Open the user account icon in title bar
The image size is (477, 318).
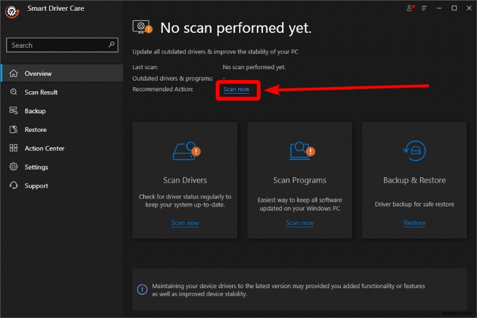(x=410, y=8)
